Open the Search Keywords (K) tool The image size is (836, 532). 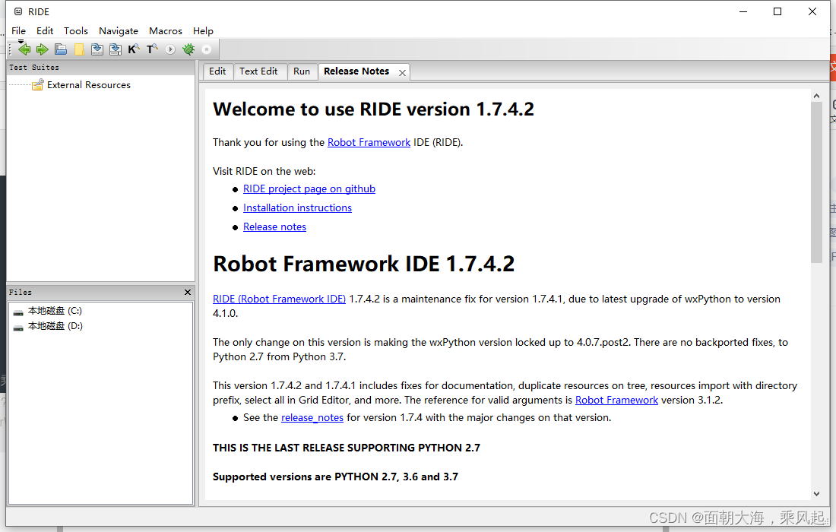pos(133,49)
